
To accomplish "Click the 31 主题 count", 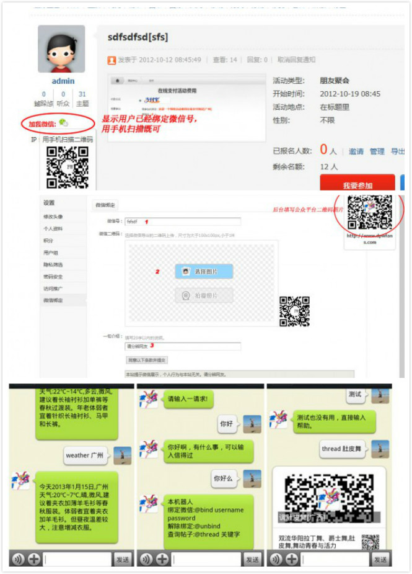I will (82, 99).
